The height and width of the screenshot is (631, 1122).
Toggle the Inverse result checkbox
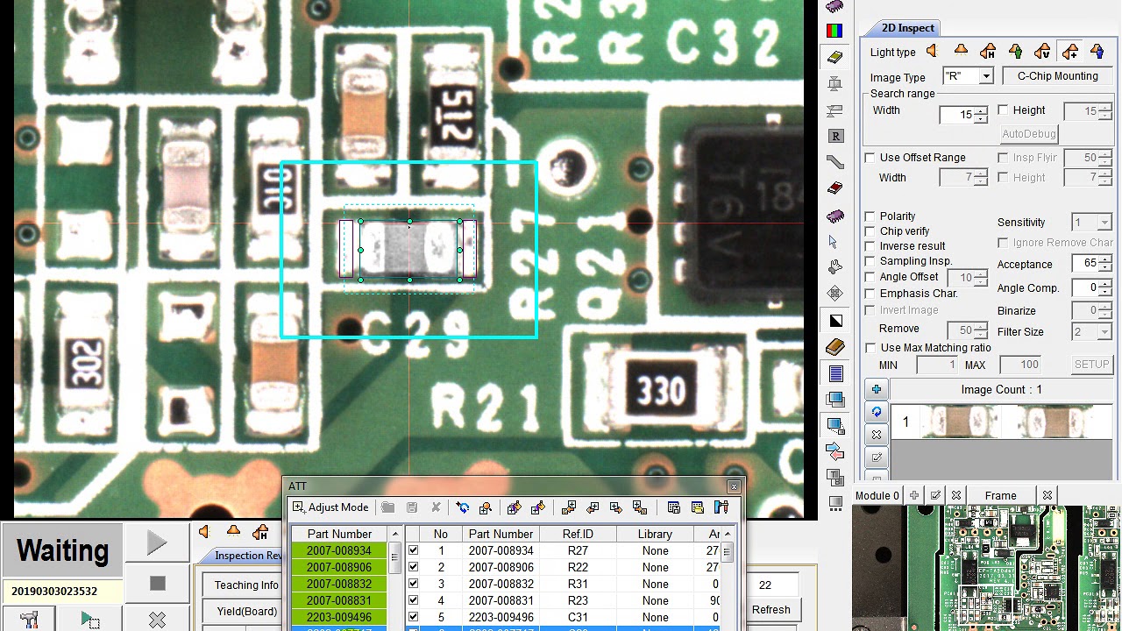(x=870, y=246)
